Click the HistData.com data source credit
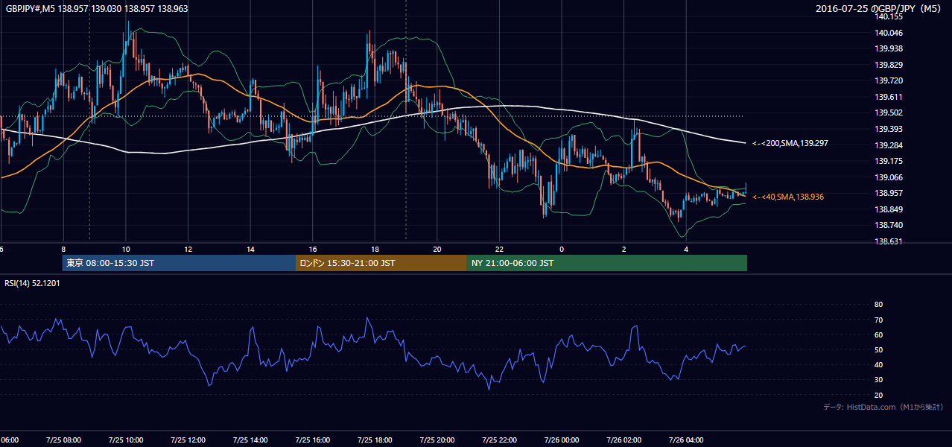The image size is (952, 447). (883, 407)
